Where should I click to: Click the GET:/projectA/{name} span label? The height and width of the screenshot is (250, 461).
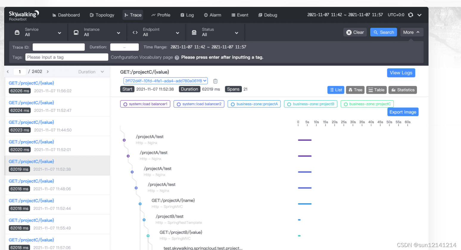click(x=173, y=200)
